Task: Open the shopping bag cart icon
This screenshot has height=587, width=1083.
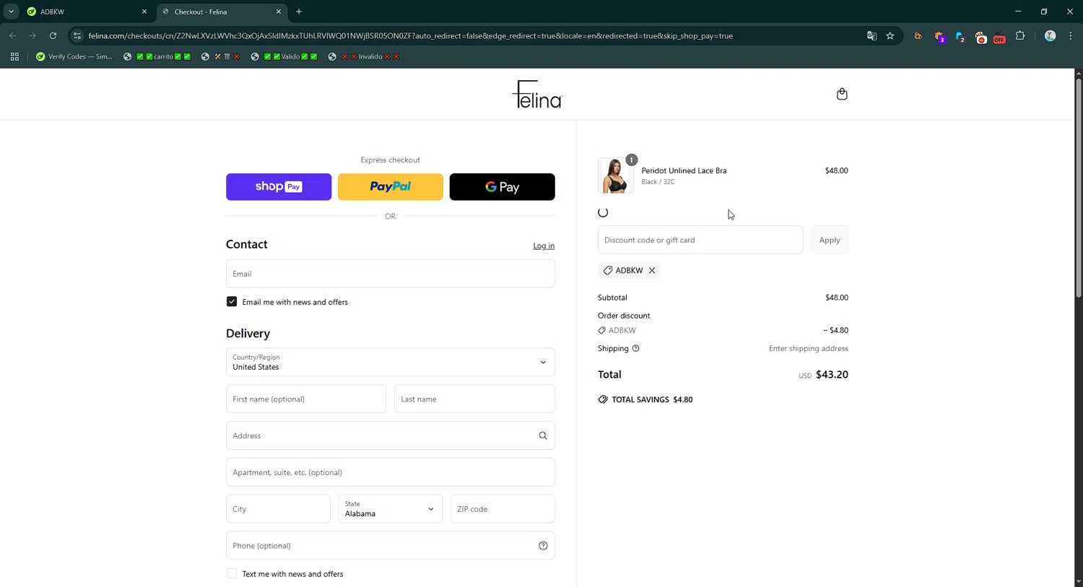Action: 842,94
